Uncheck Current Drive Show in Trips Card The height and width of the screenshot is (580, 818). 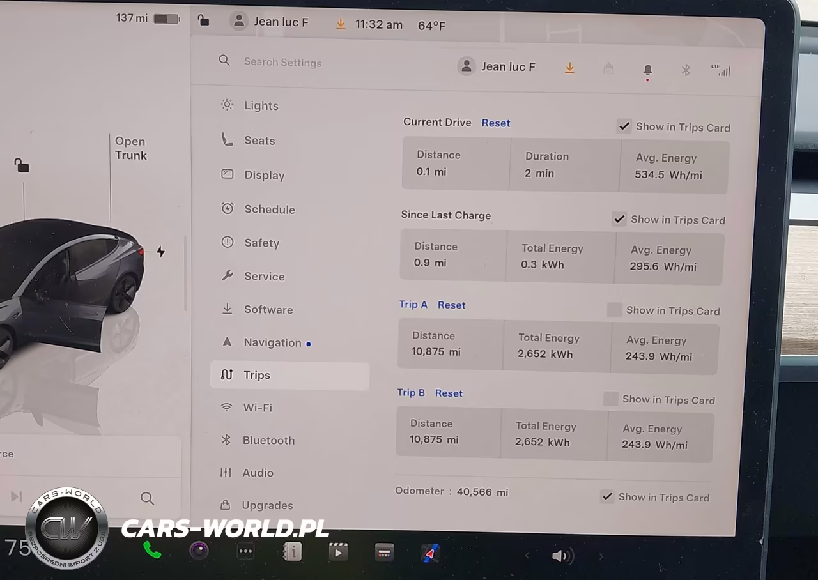click(624, 126)
